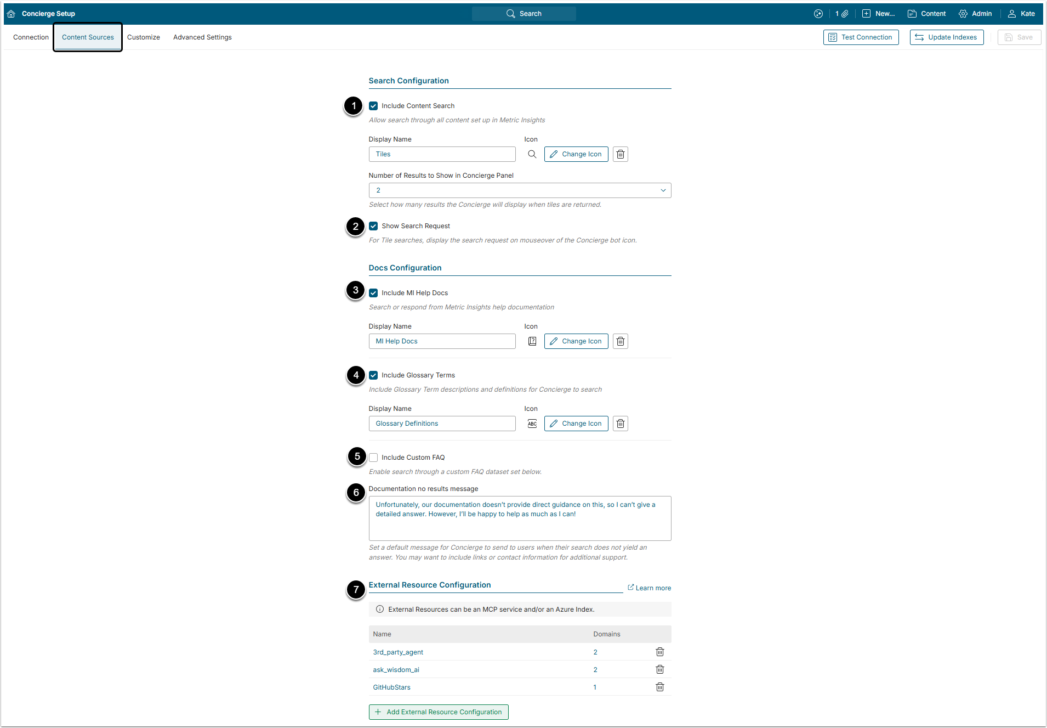Click the header Search box

523,14
